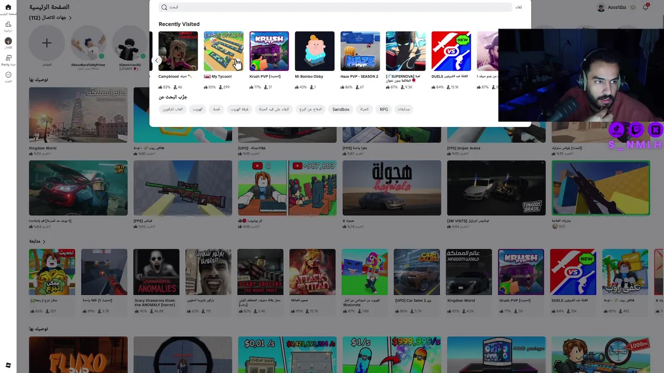Open the CHEAP SHOP $0,01/s card
Screen dimensions: 664x373
click(x=287, y=355)
